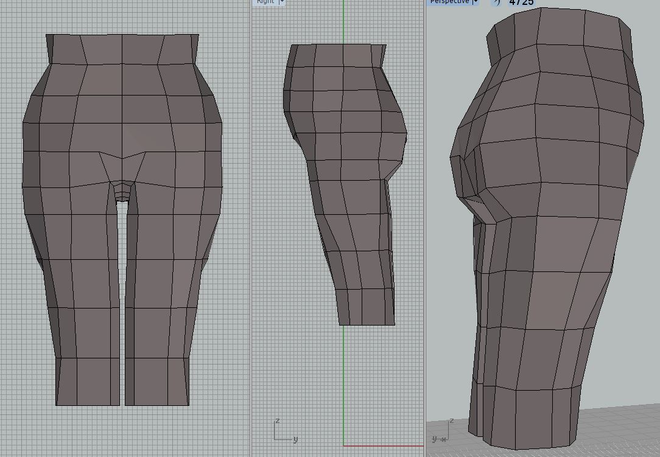Screen dimensions: 660x457
Task: Click the left leg bottom cuff in front view
Action: point(88,382)
